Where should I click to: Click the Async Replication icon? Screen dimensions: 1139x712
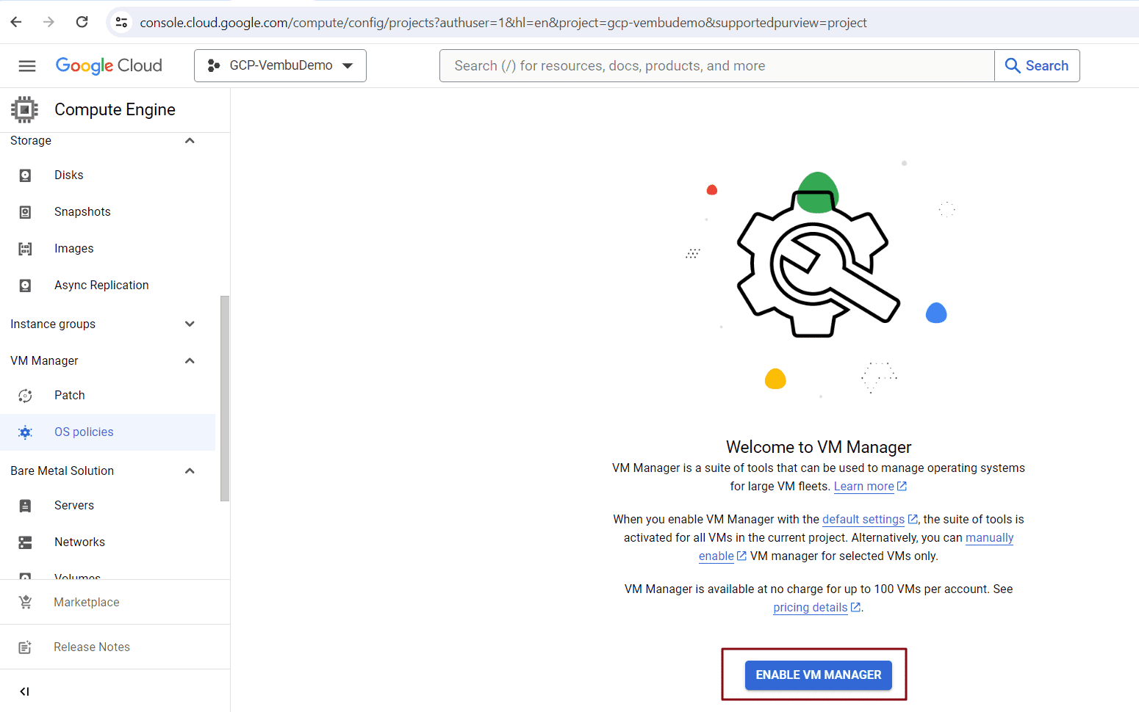(25, 286)
